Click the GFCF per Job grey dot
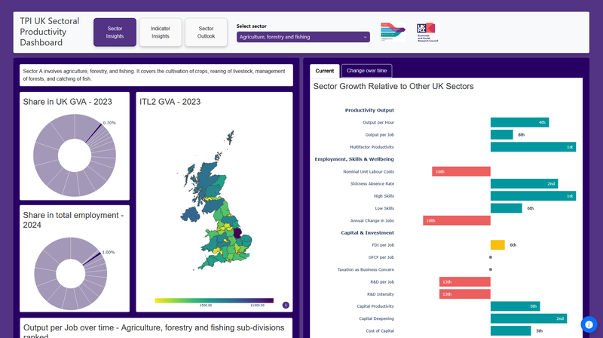Image resolution: width=603 pixels, height=338 pixels. 491,257
